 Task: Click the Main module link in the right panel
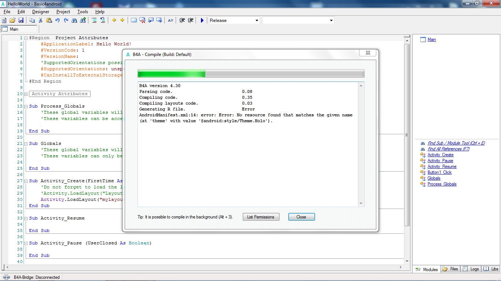(432, 40)
